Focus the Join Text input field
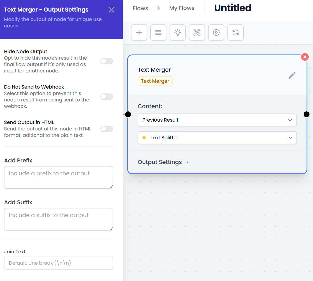 click(x=58, y=263)
